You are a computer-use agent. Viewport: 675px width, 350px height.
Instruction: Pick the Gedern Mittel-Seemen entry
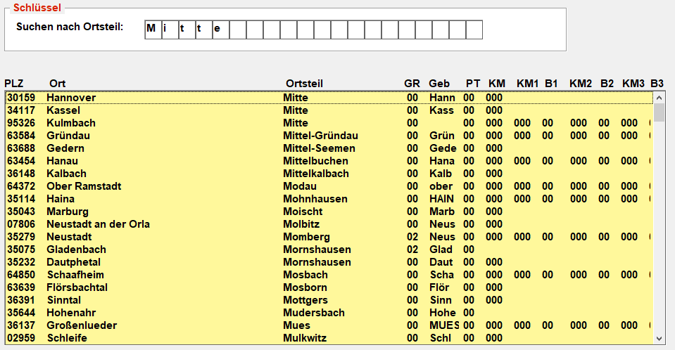click(329, 148)
